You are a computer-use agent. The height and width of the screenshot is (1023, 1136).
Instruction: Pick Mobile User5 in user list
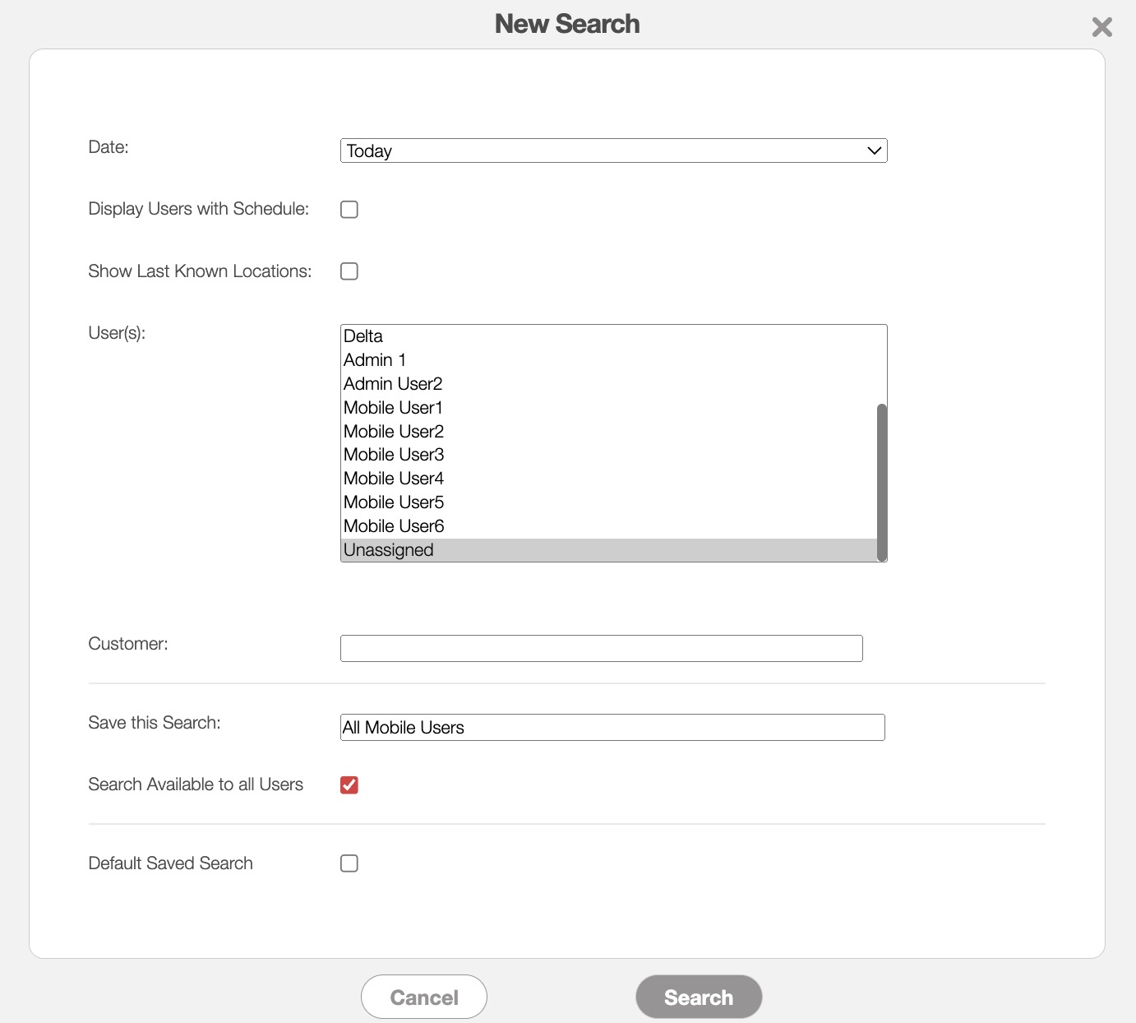pos(394,502)
